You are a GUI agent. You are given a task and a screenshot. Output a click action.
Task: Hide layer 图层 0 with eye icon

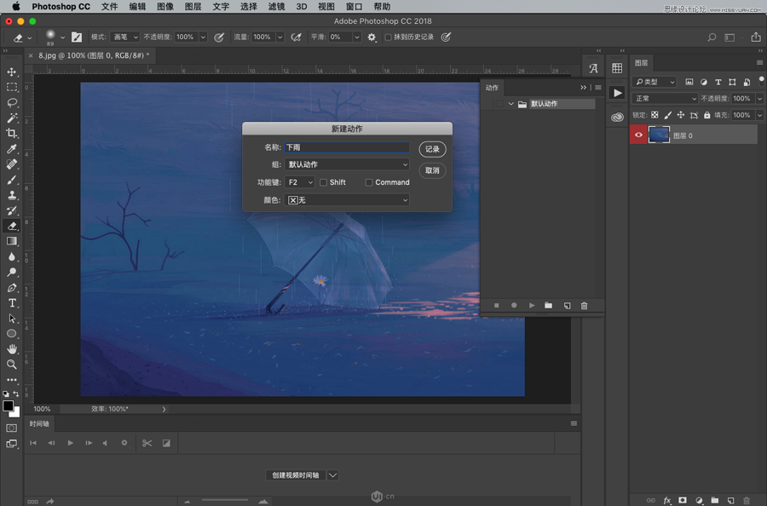638,135
